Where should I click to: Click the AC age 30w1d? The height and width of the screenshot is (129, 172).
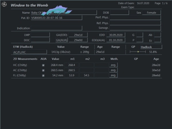pyautogui.click(x=156, y=70)
